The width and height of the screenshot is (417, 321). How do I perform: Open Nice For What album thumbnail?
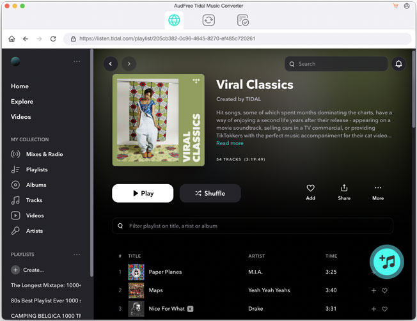click(136, 309)
